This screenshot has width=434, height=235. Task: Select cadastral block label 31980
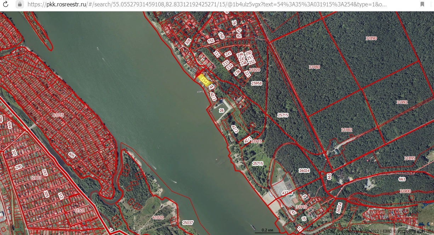tap(314, 67)
